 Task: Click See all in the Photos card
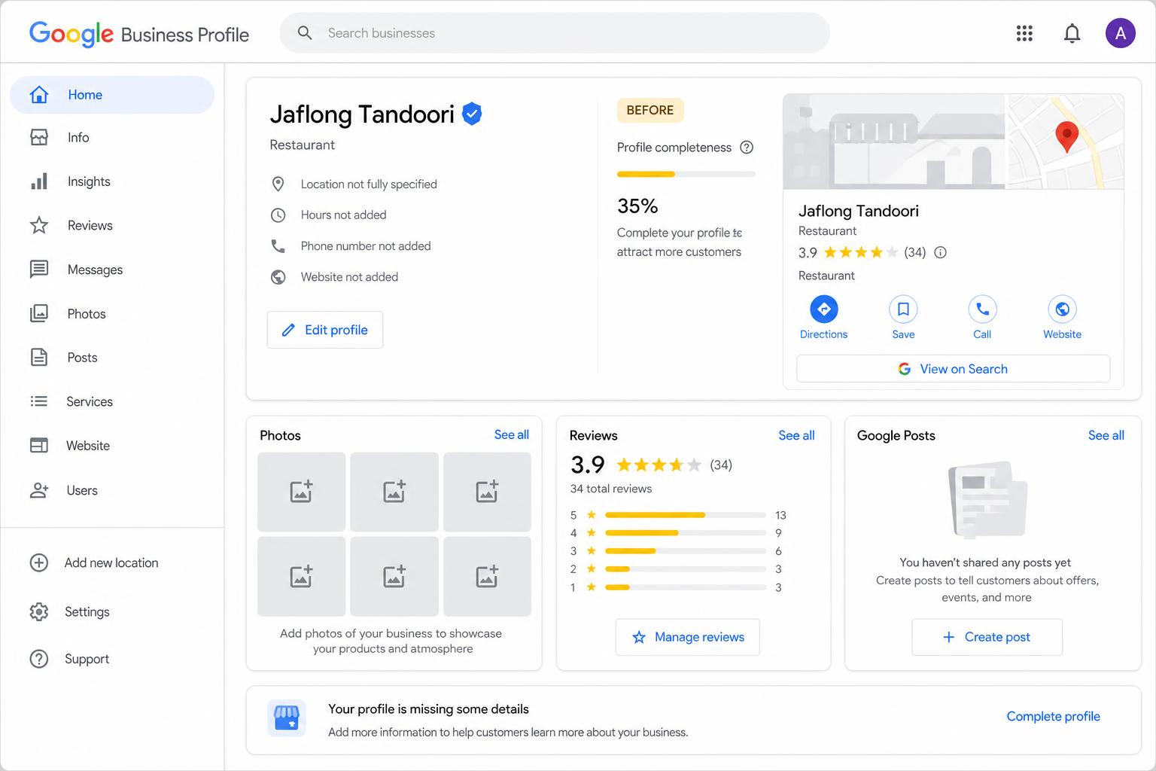(x=512, y=435)
